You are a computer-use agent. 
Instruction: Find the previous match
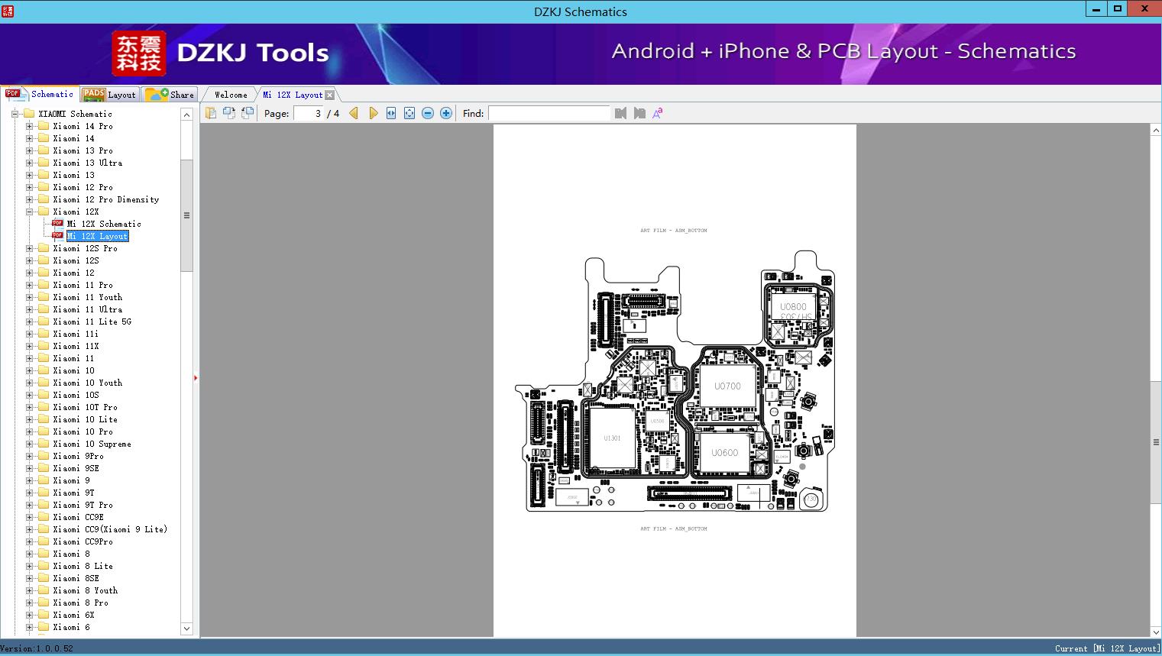click(x=620, y=113)
